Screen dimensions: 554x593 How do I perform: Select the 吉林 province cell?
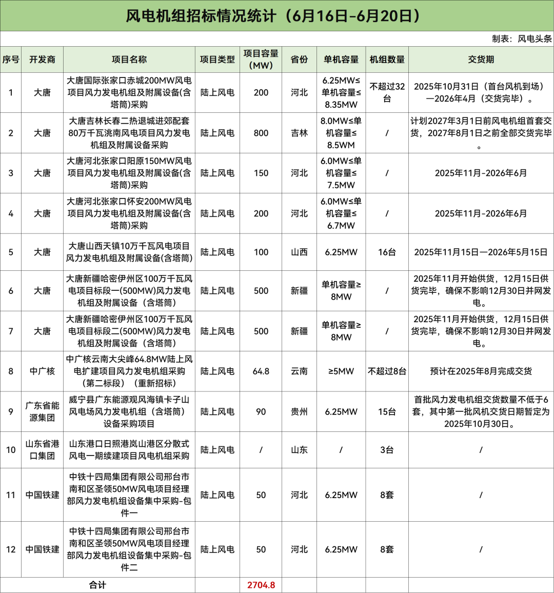[299, 133]
